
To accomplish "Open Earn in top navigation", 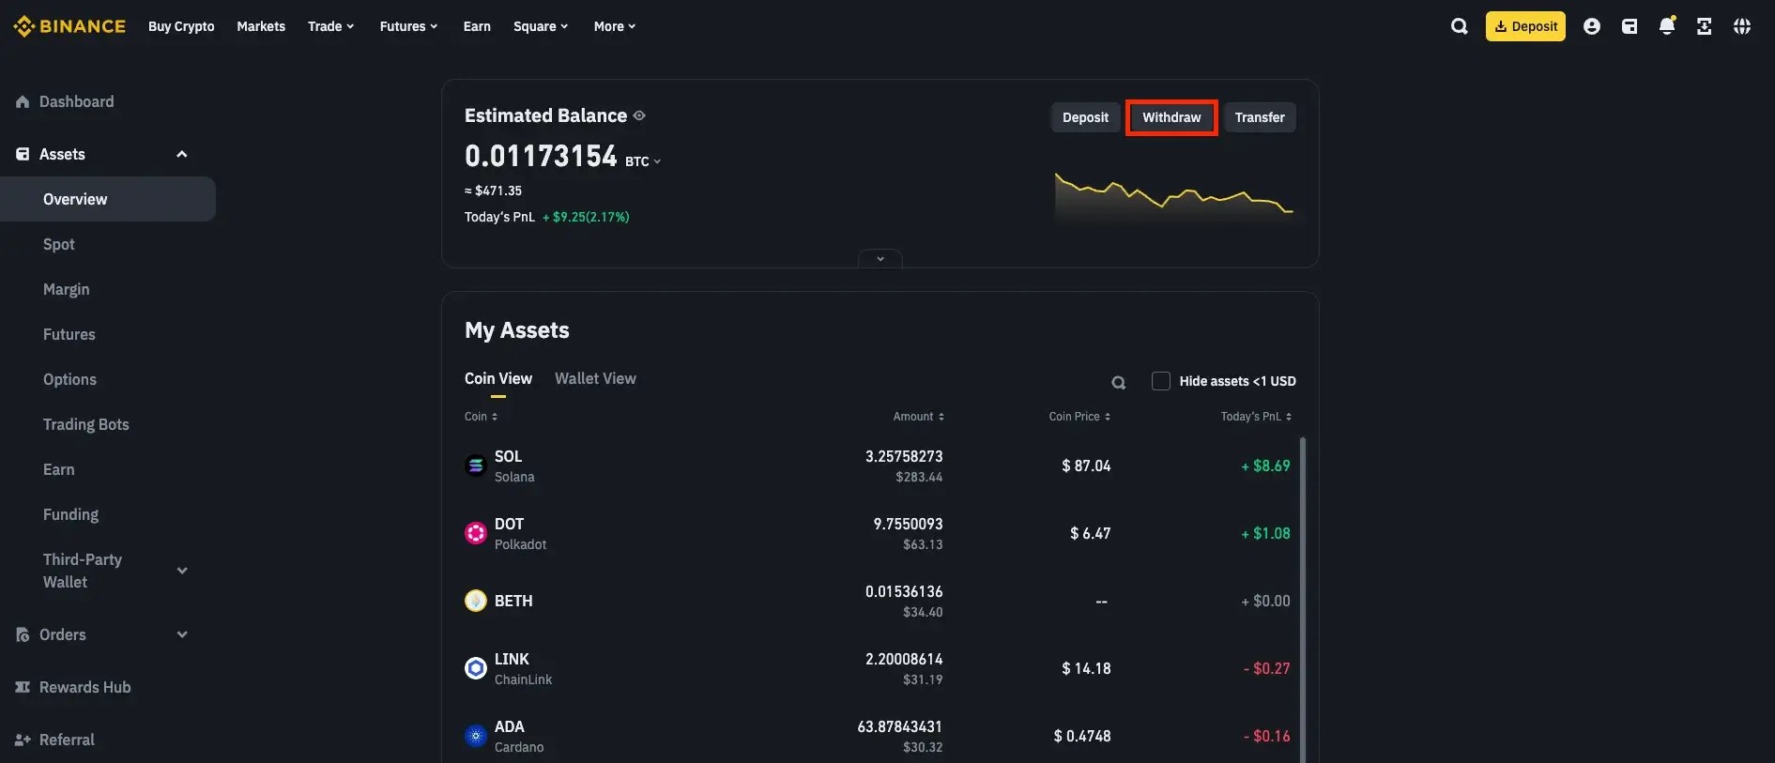I will pyautogui.click(x=477, y=26).
